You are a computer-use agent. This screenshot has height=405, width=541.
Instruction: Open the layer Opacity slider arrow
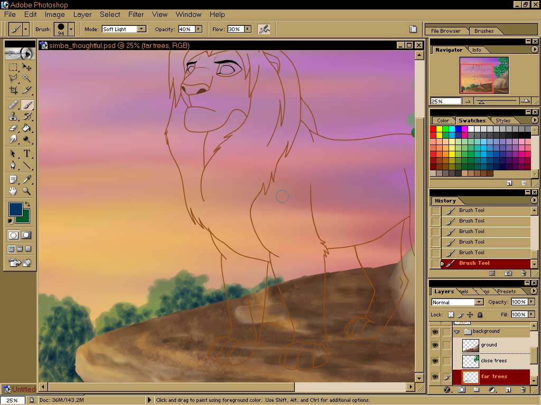coord(531,302)
